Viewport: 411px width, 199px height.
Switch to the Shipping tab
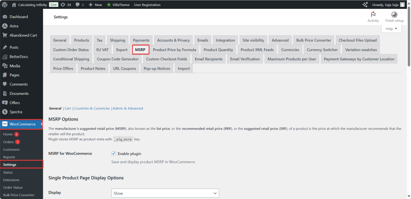(118, 40)
